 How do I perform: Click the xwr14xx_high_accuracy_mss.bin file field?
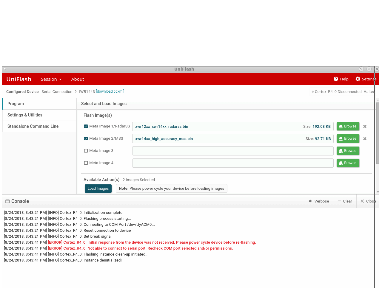pyautogui.click(x=233, y=139)
